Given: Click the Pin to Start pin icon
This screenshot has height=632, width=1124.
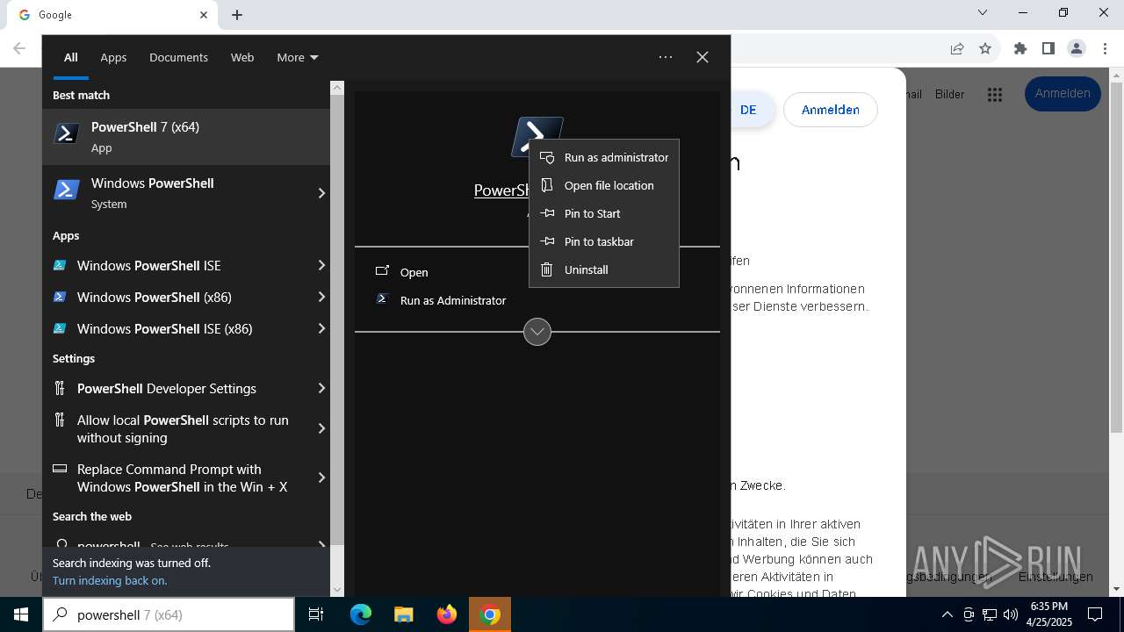Looking at the screenshot, I should 547,213.
